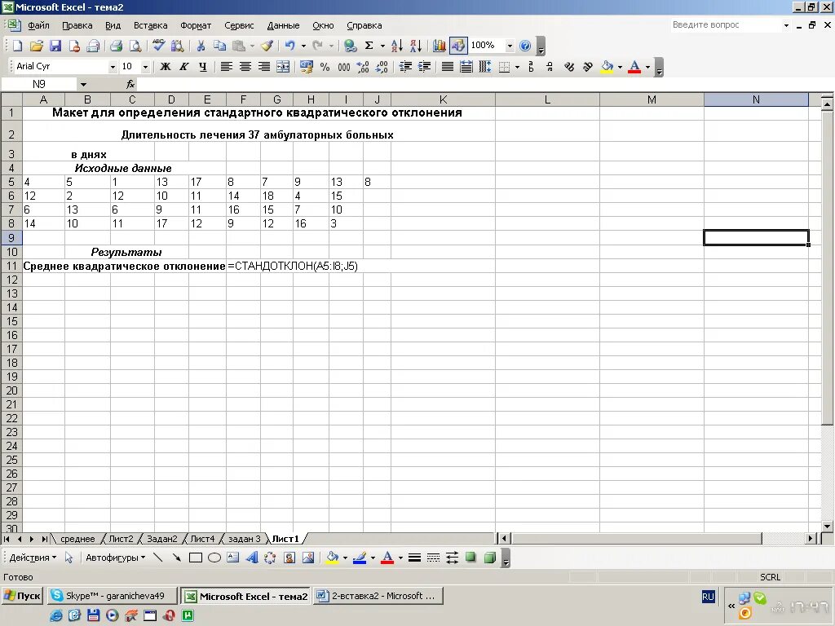Open the Файл menu
Image resolution: width=835 pixels, height=626 pixels.
(38, 25)
